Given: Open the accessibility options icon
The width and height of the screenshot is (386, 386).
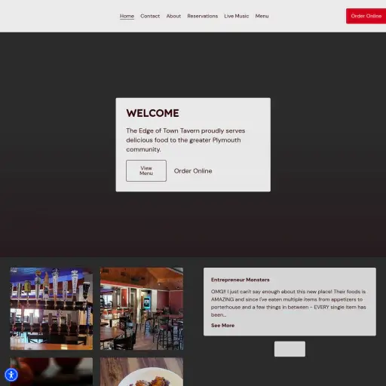Looking at the screenshot, I should (11, 375).
